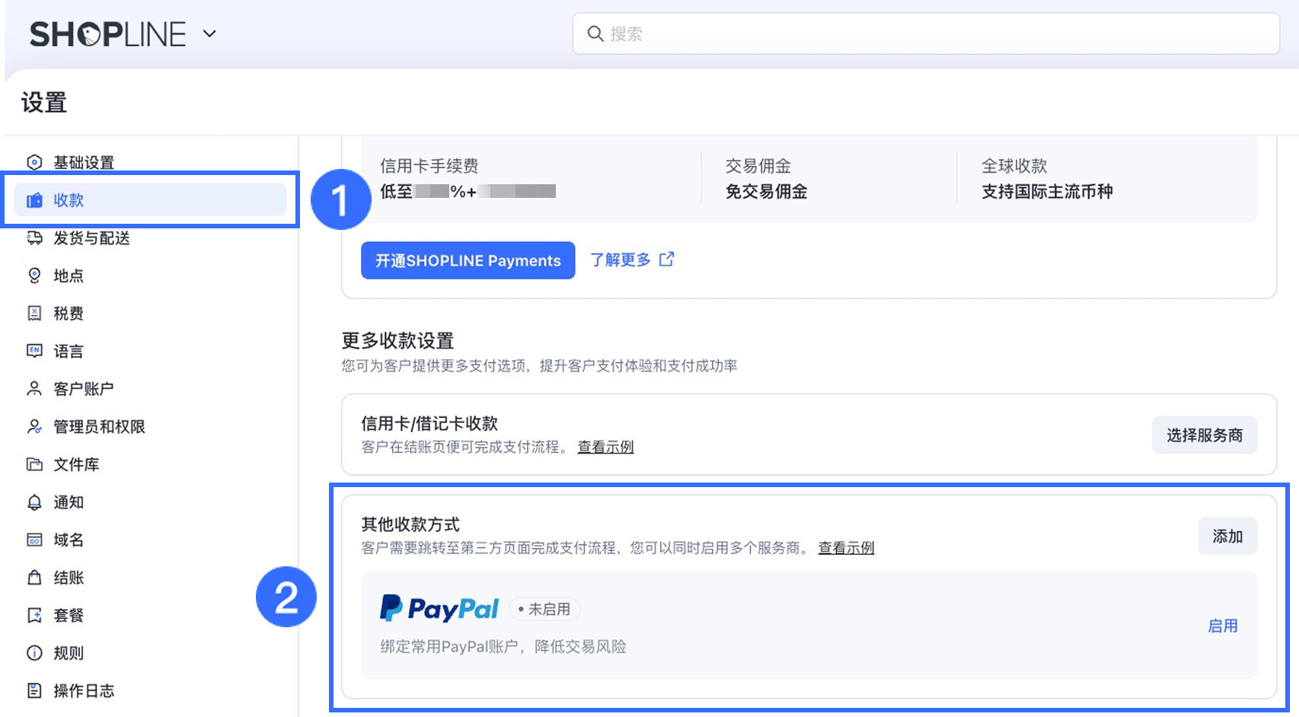Click the notifications bell icon
The image size is (1299, 717).
point(34,502)
